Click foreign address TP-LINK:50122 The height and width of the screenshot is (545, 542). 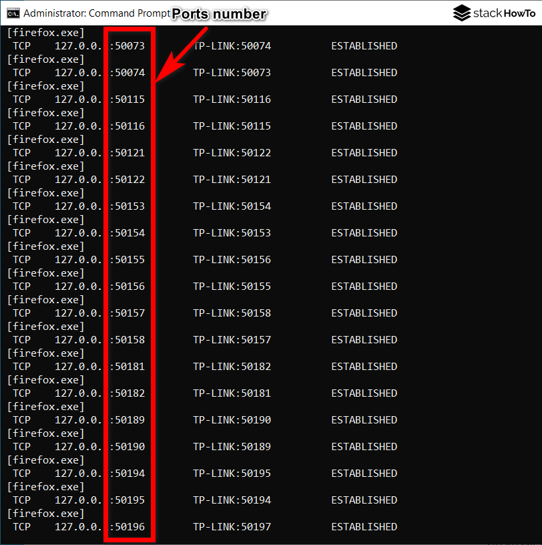[232, 153]
